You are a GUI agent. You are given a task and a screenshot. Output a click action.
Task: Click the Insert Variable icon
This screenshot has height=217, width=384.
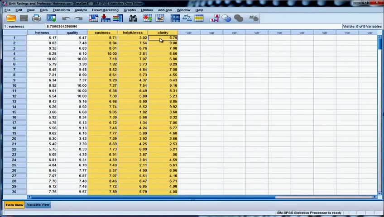point(160,18)
